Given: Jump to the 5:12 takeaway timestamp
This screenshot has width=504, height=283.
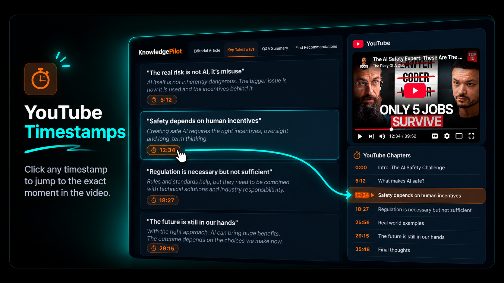Looking at the screenshot, I should 162,100.
